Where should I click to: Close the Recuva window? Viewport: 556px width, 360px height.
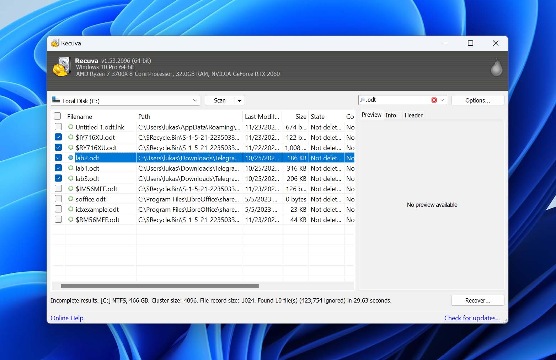click(496, 43)
